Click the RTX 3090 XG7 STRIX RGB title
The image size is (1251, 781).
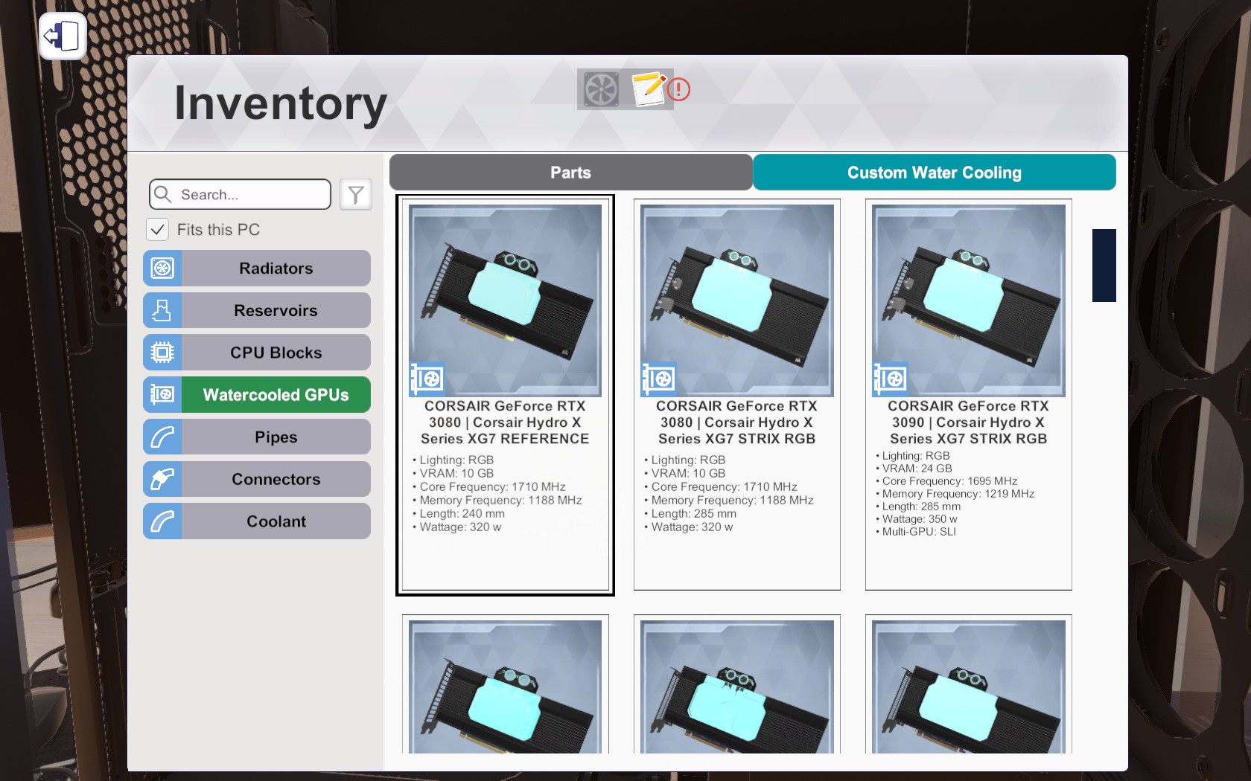point(968,422)
